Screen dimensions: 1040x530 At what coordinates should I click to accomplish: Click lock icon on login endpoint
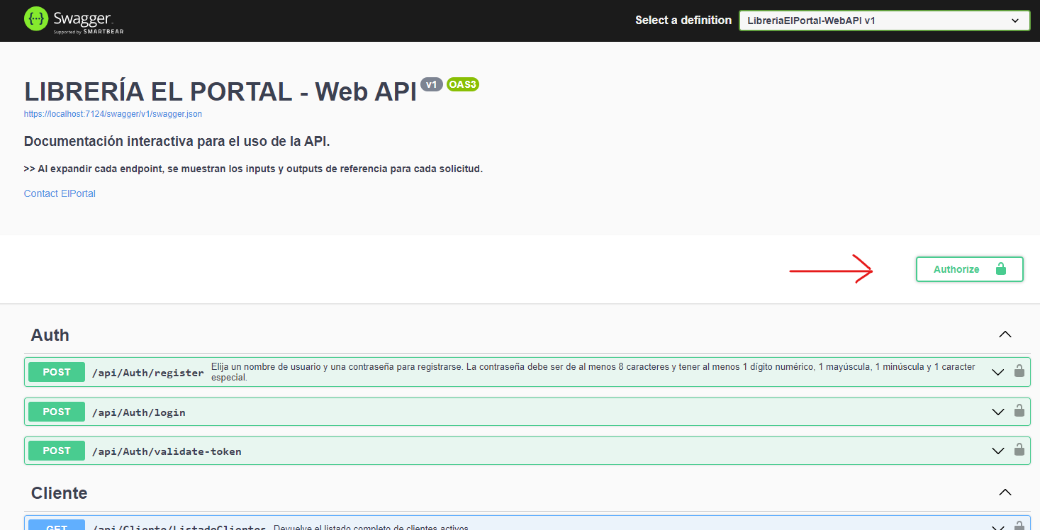tap(1019, 411)
